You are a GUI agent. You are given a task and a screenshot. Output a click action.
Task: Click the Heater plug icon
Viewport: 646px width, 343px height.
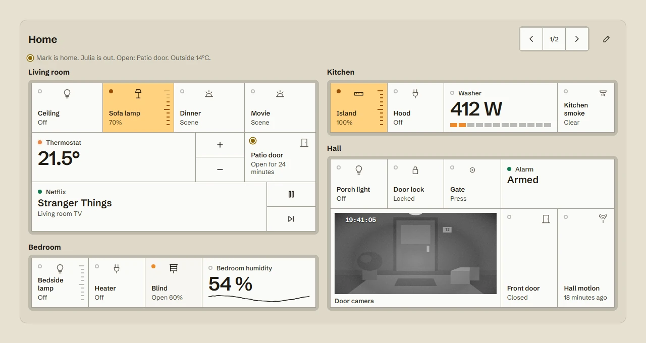(x=117, y=269)
